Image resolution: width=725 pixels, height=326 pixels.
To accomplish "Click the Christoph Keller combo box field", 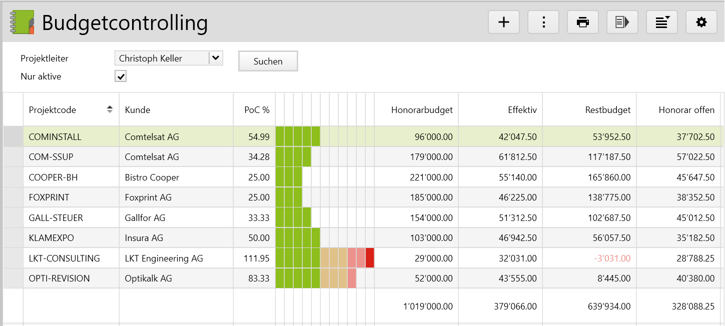I will 162,58.
